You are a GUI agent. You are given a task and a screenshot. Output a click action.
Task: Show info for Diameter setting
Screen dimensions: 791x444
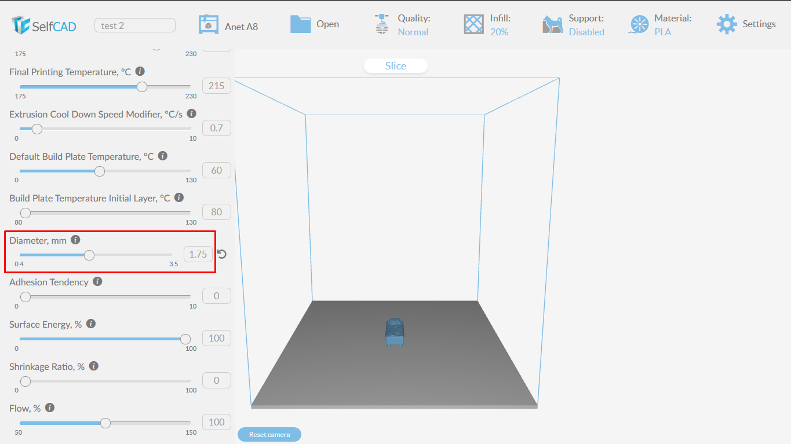click(75, 240)
